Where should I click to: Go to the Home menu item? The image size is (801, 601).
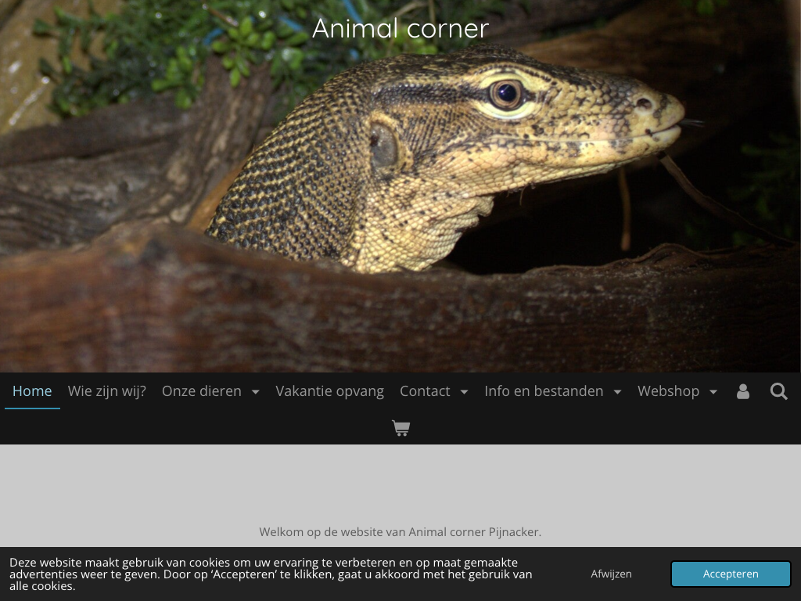[x=32, y=391]
